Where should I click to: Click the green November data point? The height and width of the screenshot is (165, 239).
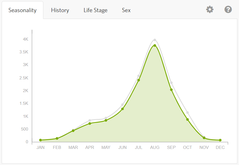[204, 138]
